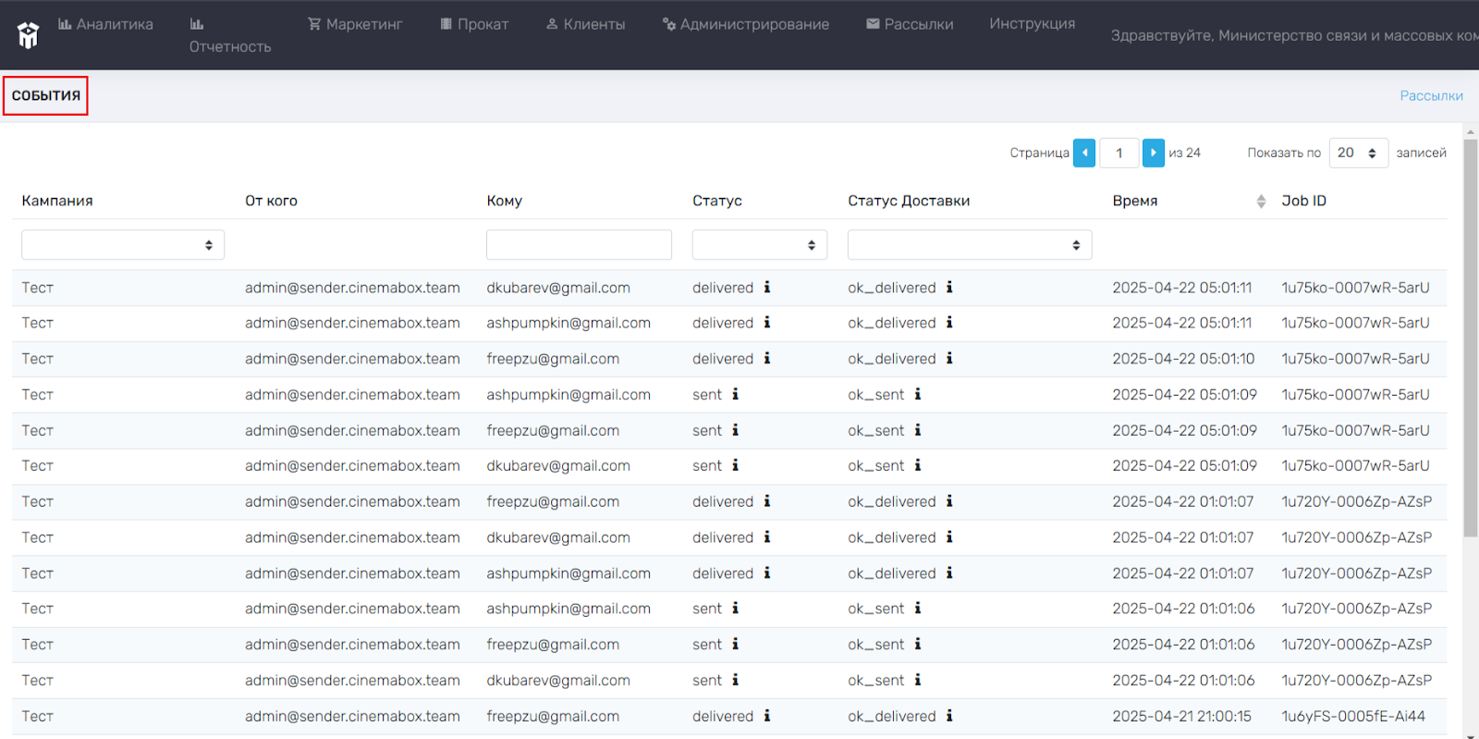Expand the Статус Доставки filter dropdown

(970, 245)
